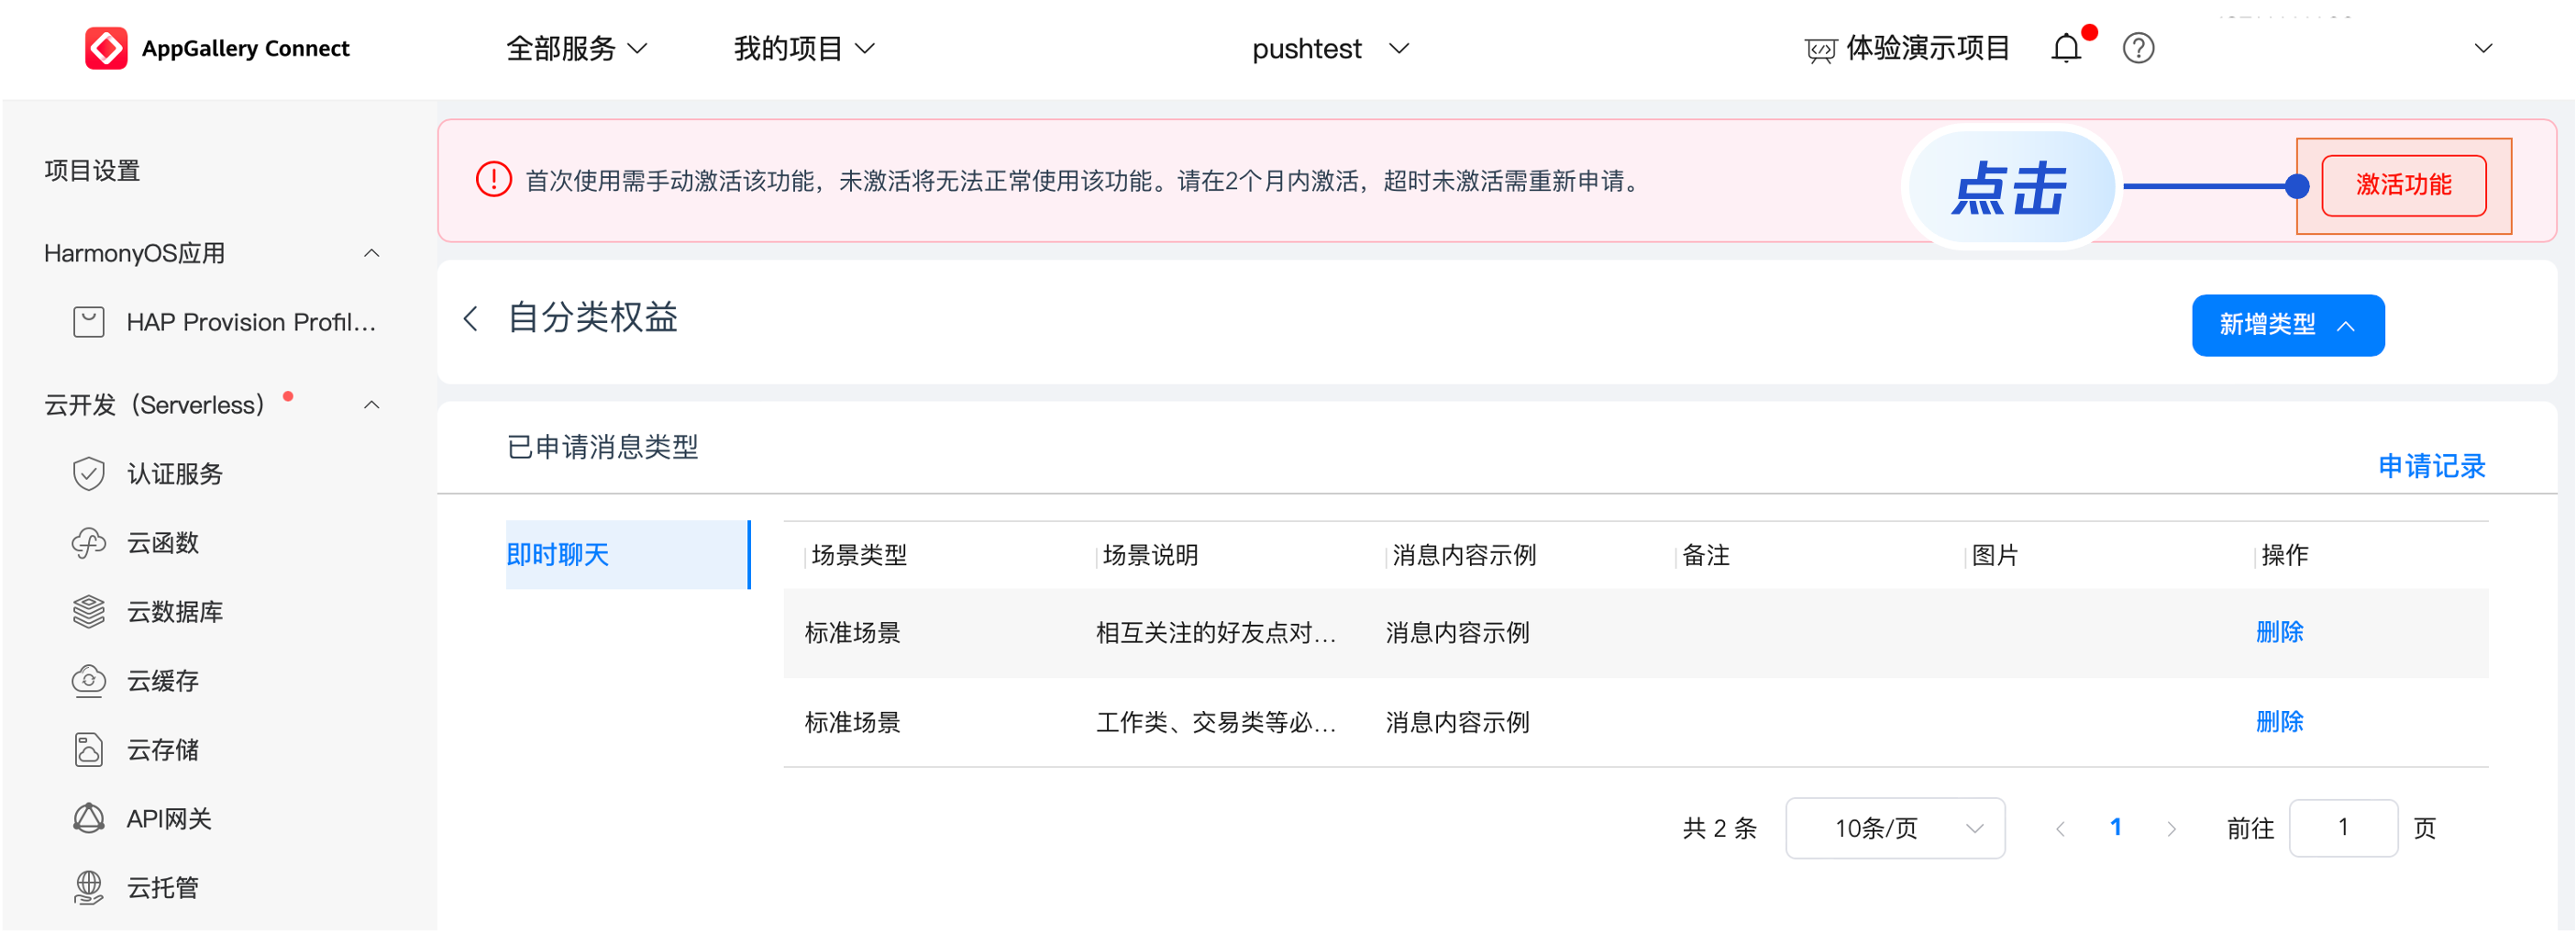
Task: Click the 云托管 globe hosting icon
Action: click(89, 888)
